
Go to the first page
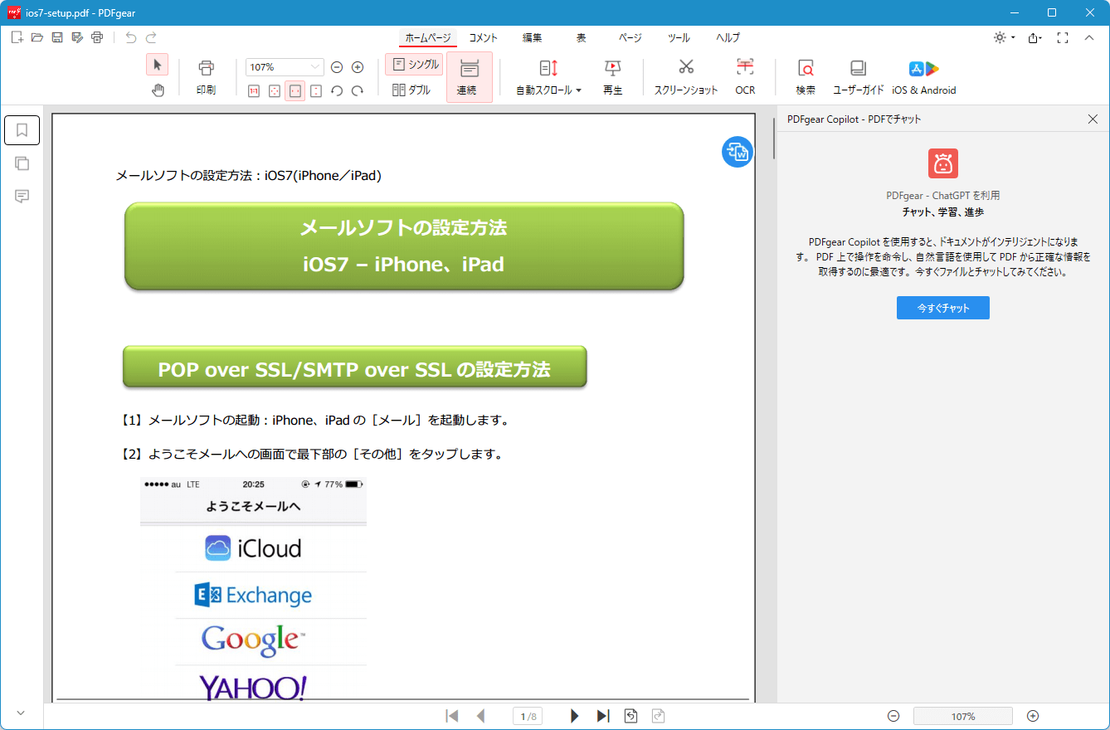click(452, 716)
